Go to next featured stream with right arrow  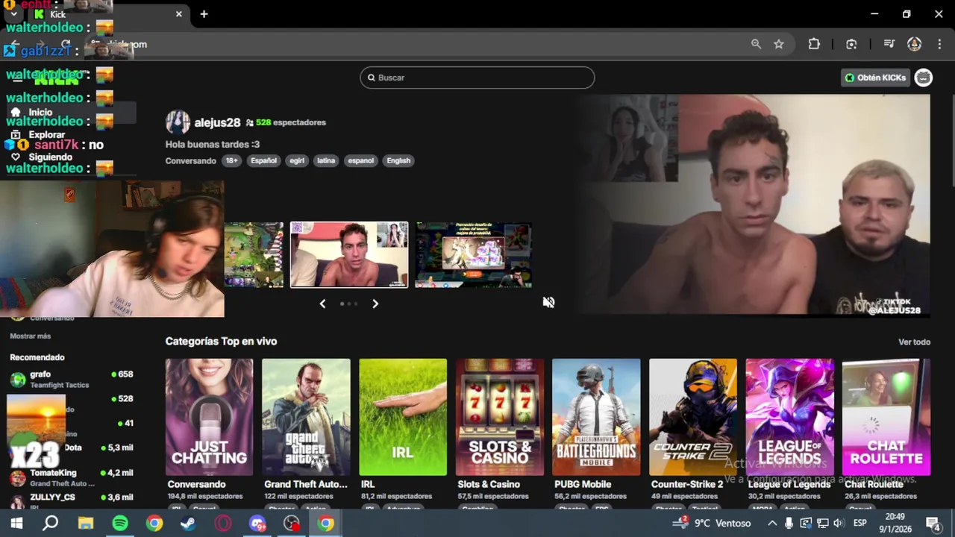tap(375, 304)
